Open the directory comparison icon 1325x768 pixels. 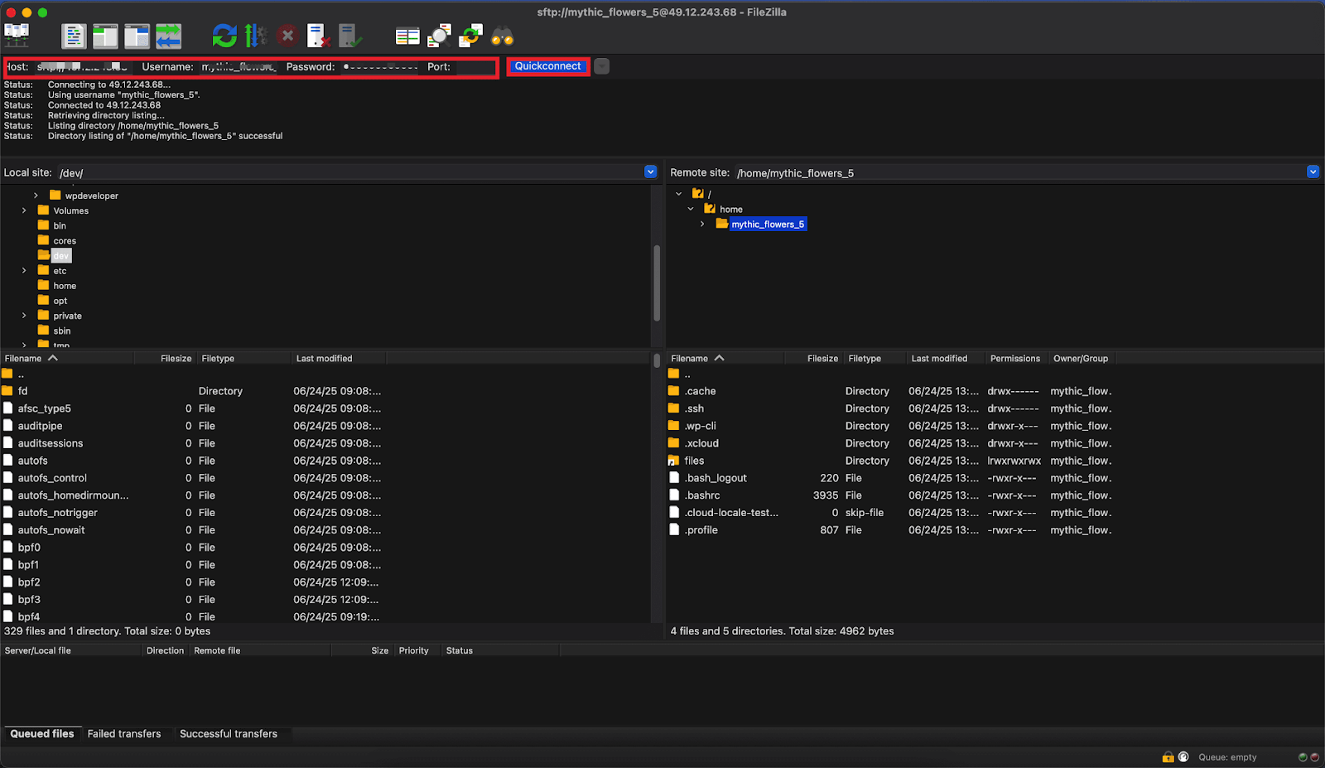pos(407,36)
